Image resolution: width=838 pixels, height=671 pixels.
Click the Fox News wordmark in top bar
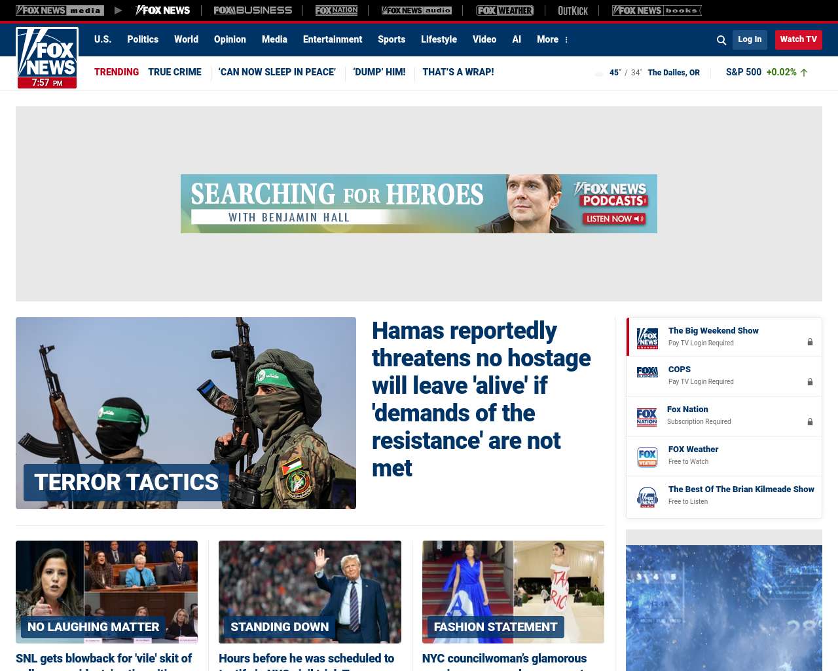pyautogui.click(x=162, y=10)
